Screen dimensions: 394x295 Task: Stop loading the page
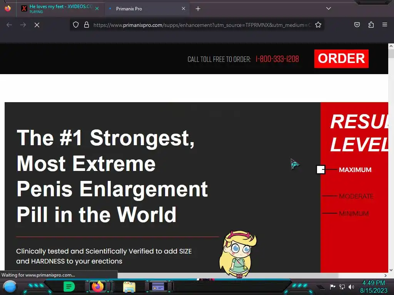click(37, 25)
